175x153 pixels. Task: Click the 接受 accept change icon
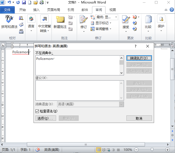[126, 19]
